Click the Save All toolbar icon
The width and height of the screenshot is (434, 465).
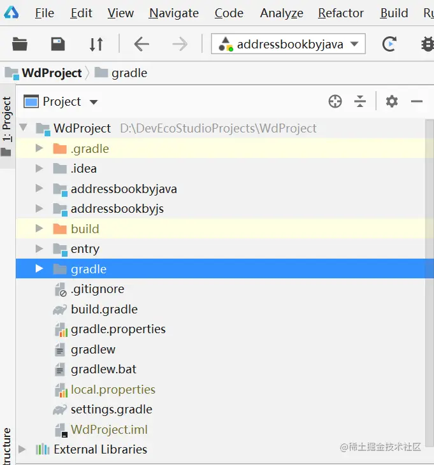coord(58,44)
